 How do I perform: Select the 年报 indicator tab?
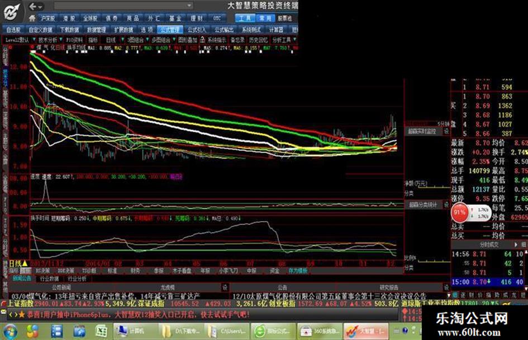click(205, 270)
